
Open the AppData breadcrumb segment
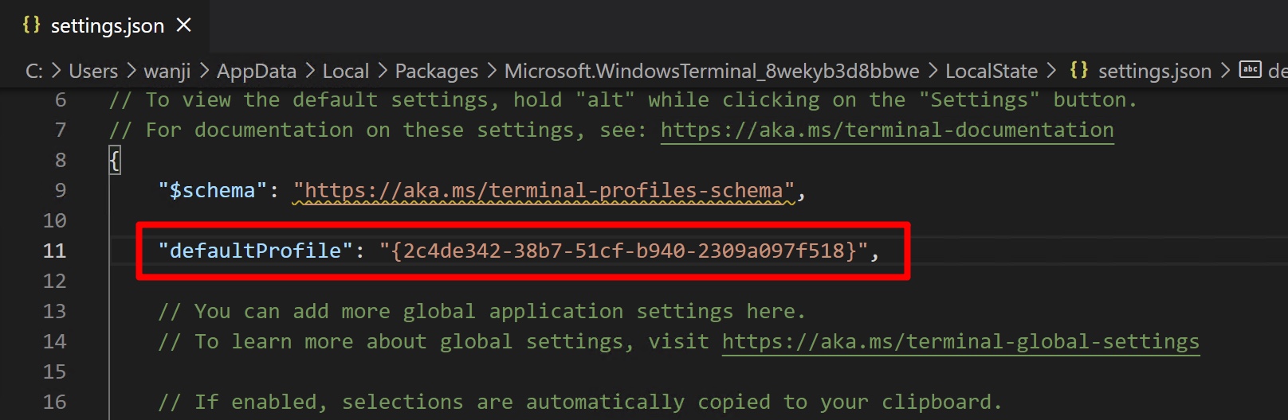point(257,72)
